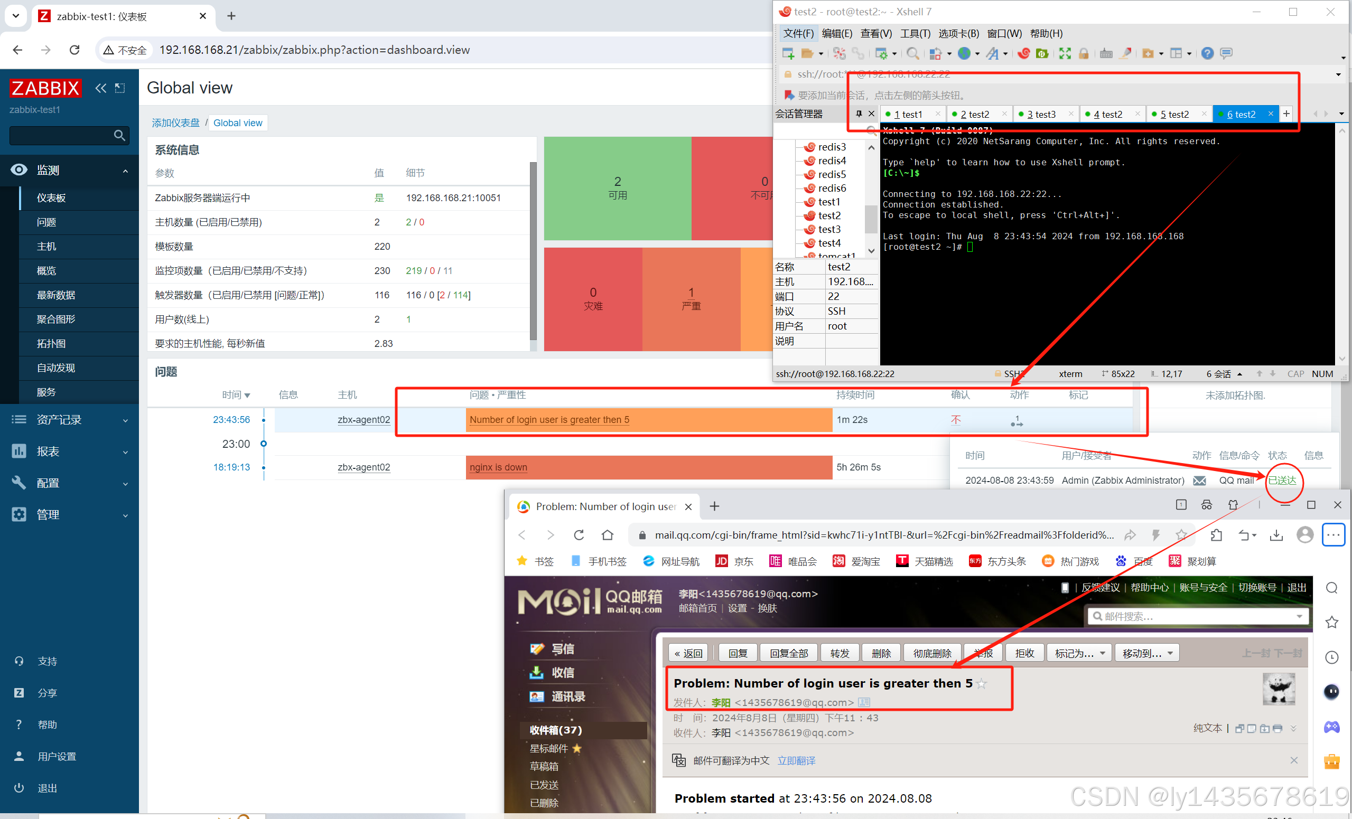Image resolution: width=1352 pixels, height=819 pixels.
Task: Open 收件箱(37) folder in QQ mail
Action: coord(555,730)
